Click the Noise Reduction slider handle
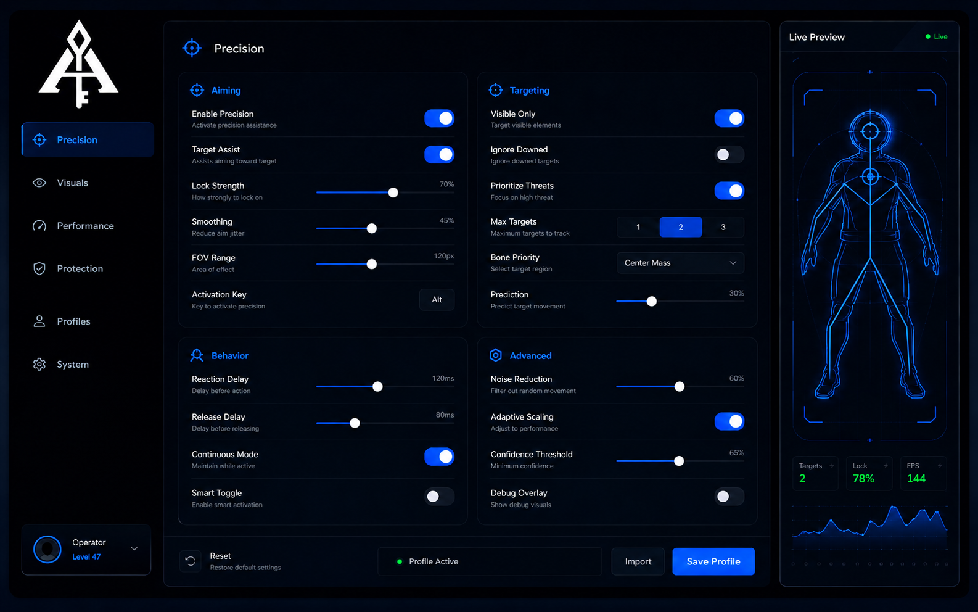The width and height of the screenshot is (978, 612). pyautogui.click(x=680, y=387)
